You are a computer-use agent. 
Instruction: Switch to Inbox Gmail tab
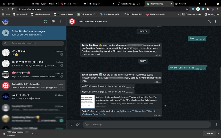[44, 4]
